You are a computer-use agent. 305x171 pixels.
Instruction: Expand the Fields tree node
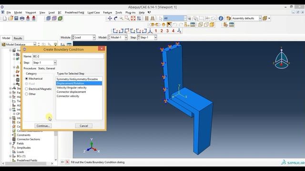pos(10,143)
